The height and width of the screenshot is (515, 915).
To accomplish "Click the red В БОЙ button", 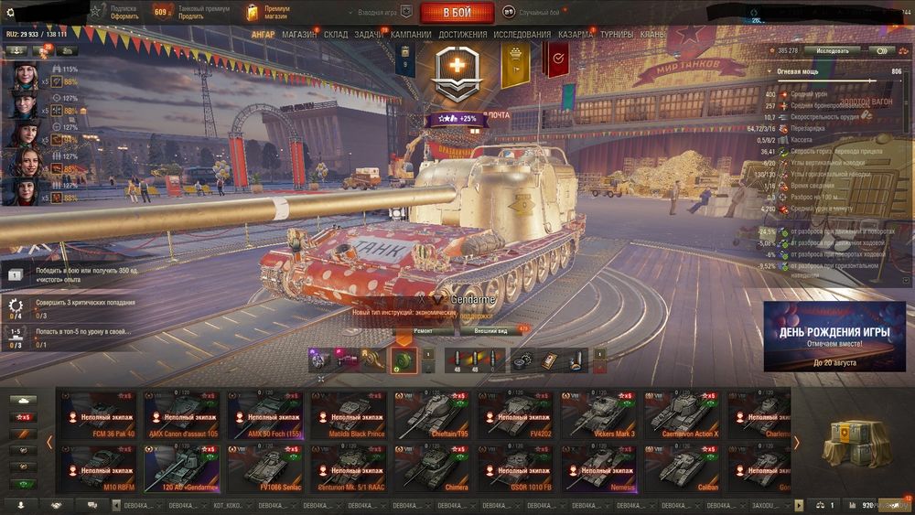I will [457, 12].
